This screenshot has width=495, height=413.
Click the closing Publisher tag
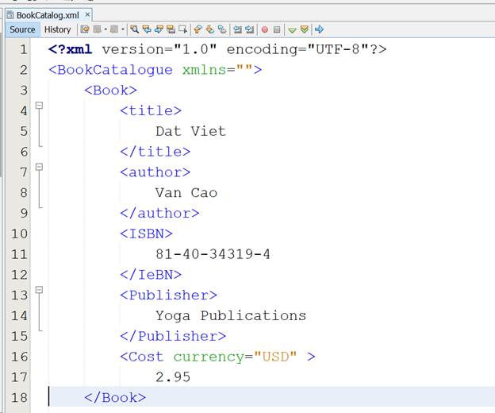(x=173, y=336)
